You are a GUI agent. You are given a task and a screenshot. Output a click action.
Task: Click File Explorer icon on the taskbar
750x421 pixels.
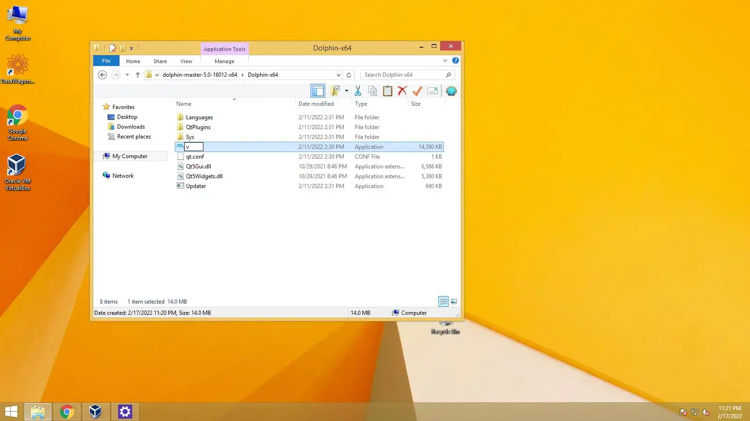point(38,412)
